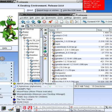Click the rocket icon in Konqueror toolbar
The image size is (112, 112).
50,22
